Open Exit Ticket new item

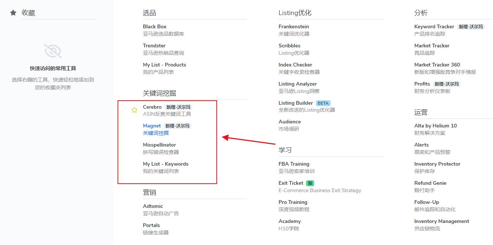(291, 183)
